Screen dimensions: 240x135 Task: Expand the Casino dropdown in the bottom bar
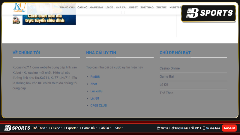tap(56, 128)
